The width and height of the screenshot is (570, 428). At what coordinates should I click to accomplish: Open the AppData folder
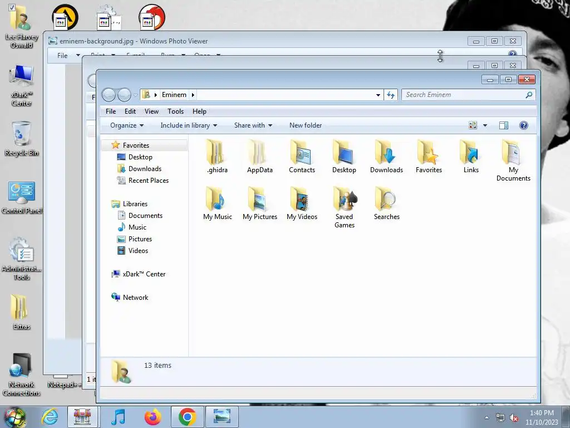coord(259,156)
